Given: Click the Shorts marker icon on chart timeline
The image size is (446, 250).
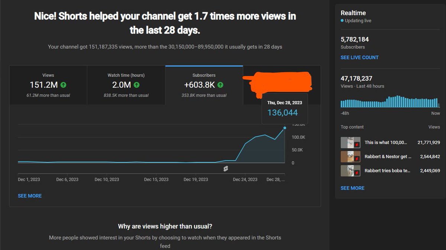Looking at the screenshot, I should [x=226, y=169].
